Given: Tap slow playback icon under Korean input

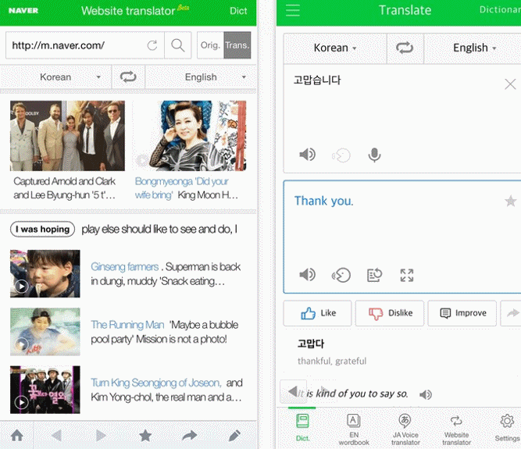Looking at the screenshot, I should (x=341, y=155).
